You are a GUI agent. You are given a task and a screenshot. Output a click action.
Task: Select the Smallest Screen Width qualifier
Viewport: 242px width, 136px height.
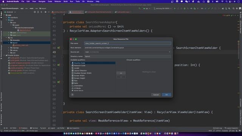(x=93, y=73)
